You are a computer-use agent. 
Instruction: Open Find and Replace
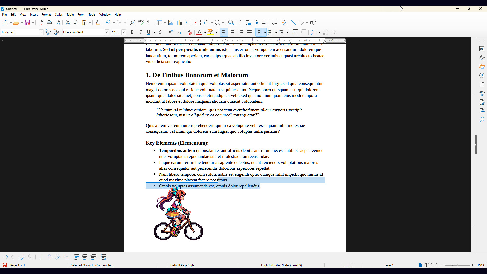coord(132,22)
